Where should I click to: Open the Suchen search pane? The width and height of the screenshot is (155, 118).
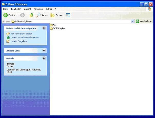42,15
